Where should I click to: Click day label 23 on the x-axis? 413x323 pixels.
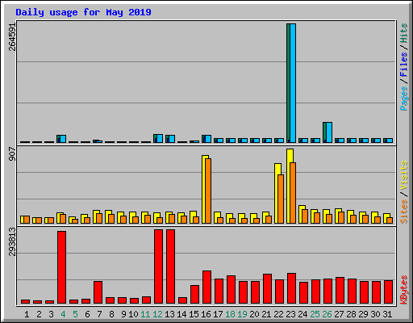290,314
